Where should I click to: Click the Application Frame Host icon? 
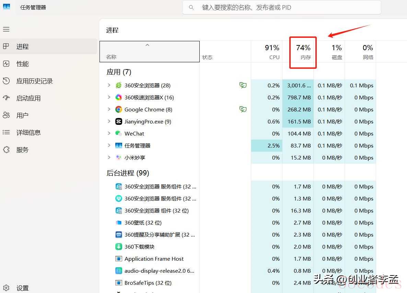(x=119, y=259)
